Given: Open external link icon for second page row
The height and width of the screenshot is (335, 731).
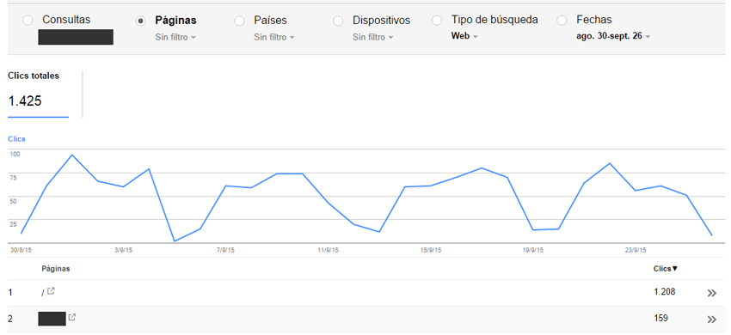Looking at the screenshot, I should click(x=71, y=317).
